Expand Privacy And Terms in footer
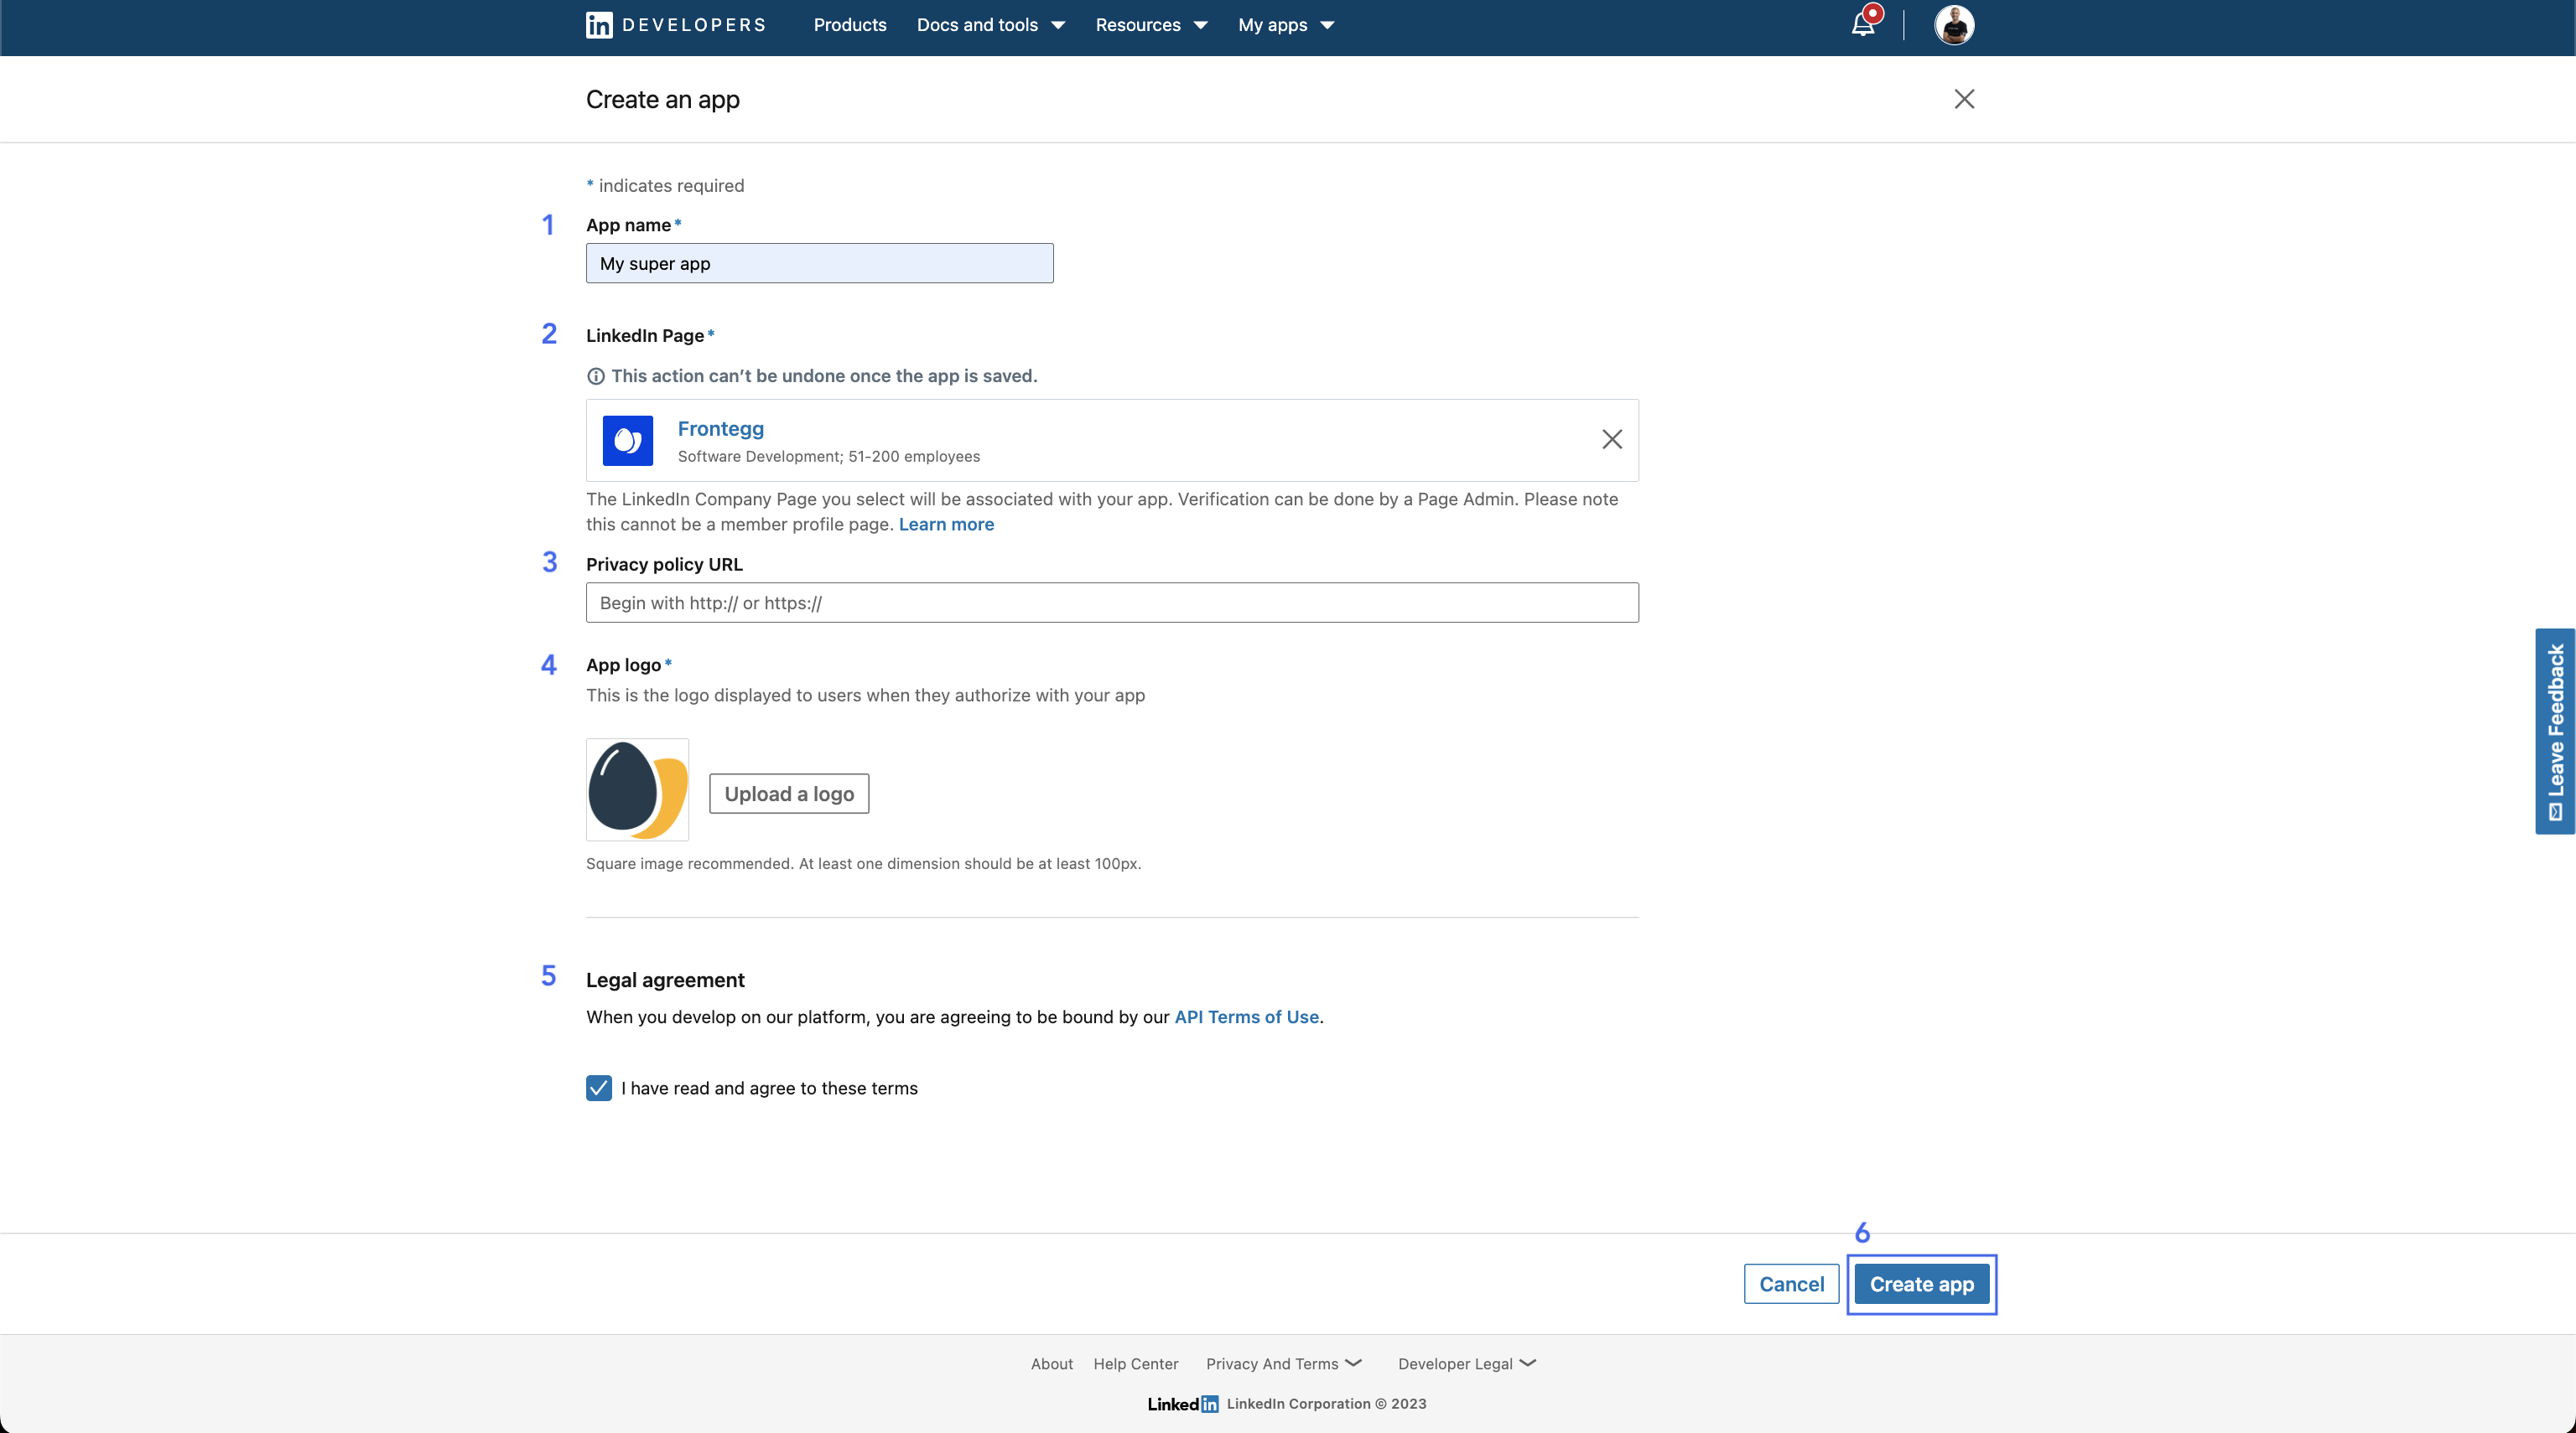Screen dimensions: 2576x1433 [1284, 1364]
